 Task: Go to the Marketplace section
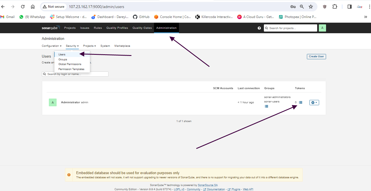tap(122, 46)
